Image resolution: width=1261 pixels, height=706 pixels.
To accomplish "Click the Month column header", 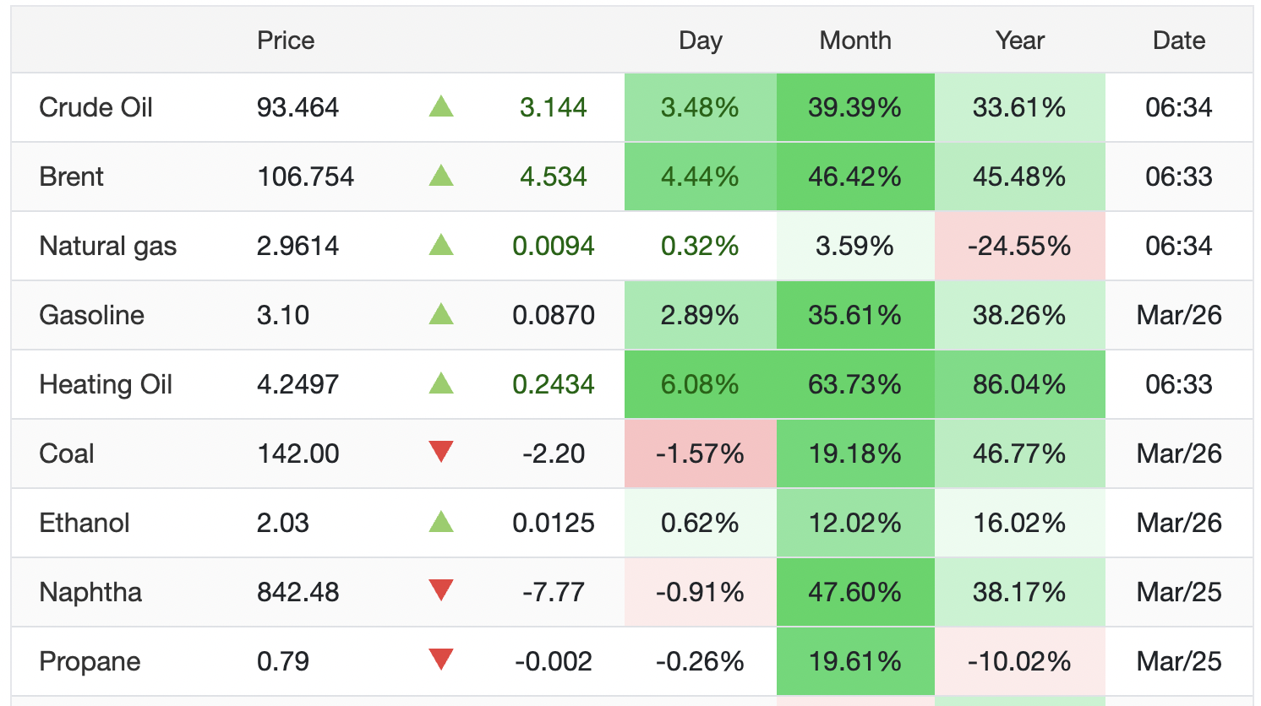I will coord(855,41).
